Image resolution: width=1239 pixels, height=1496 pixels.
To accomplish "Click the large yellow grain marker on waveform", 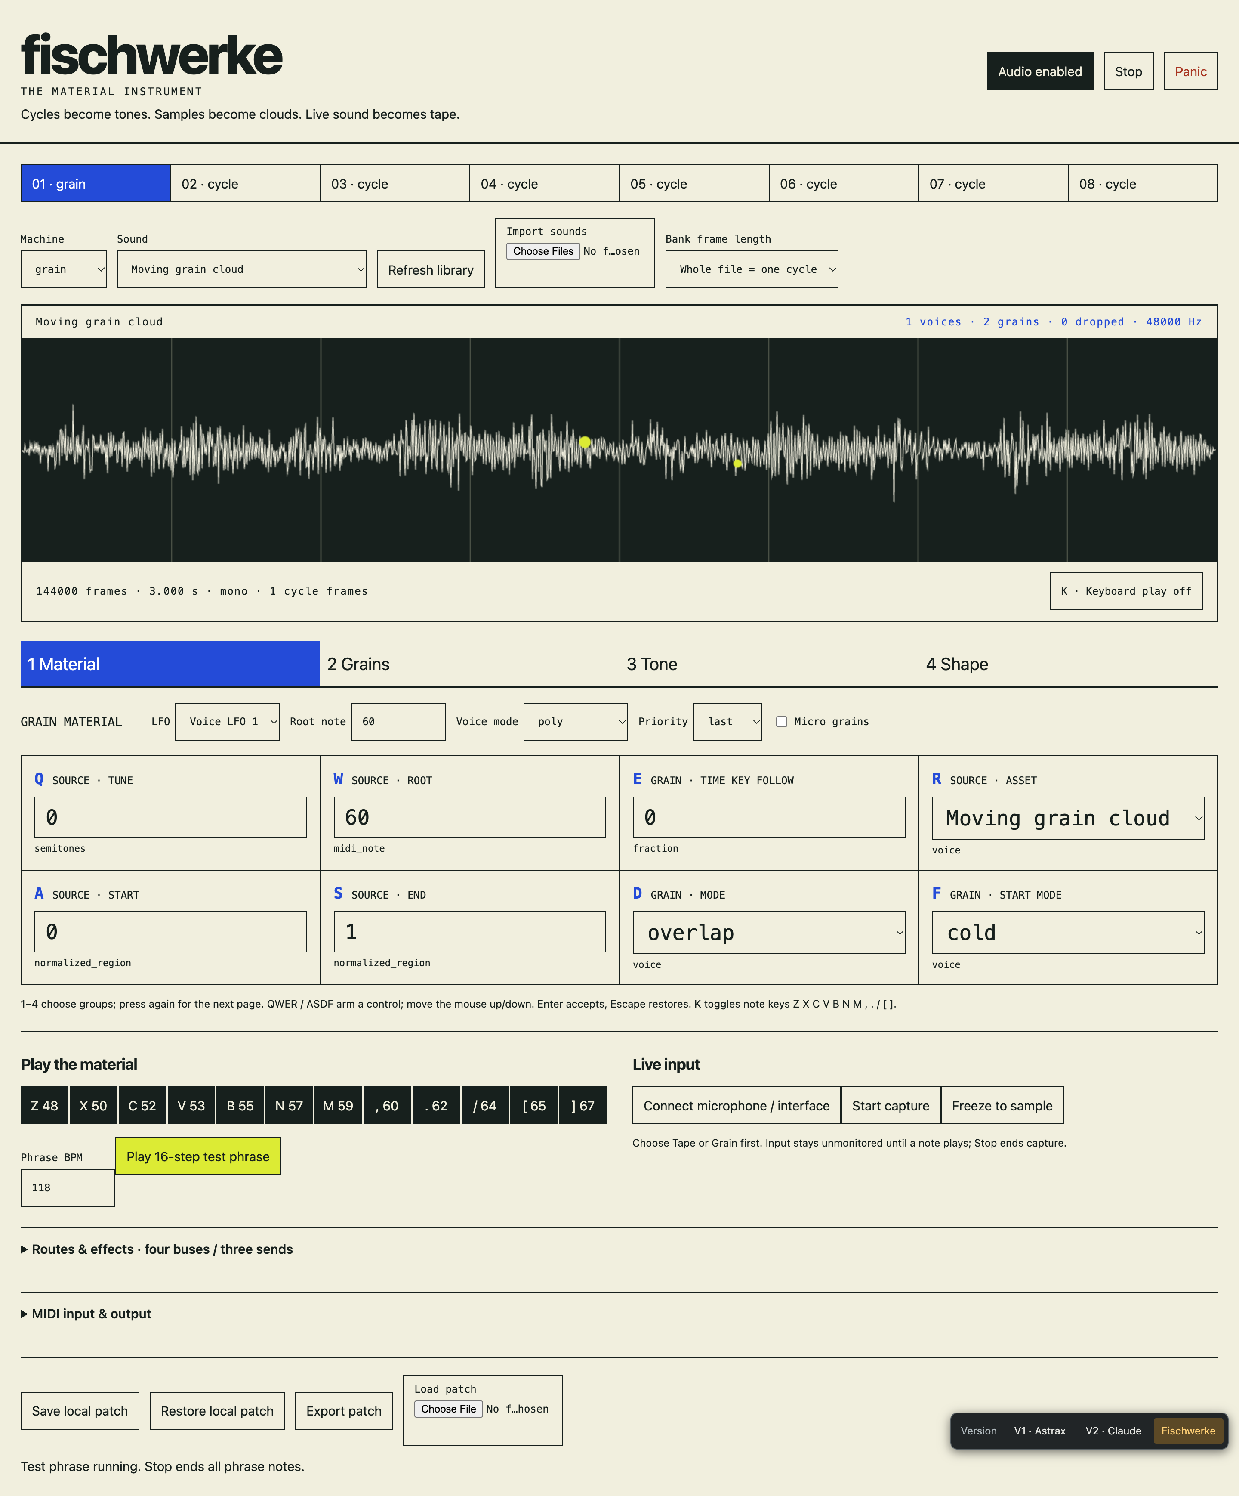I will (x=585, y=442).
